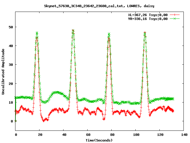Click the Time(Seconds) x-axis label
The height and width of the screenshot is (143, 190).
point(99,140)
